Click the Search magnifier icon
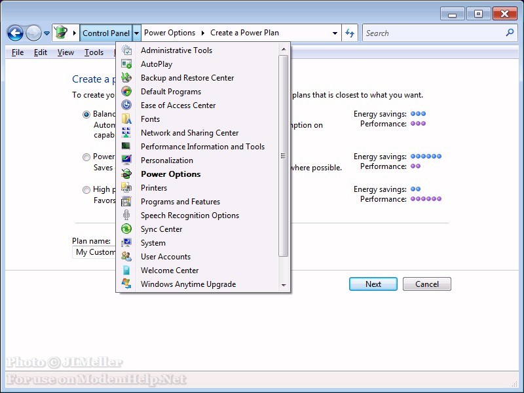The image size is (524, 393). [510, 32]
